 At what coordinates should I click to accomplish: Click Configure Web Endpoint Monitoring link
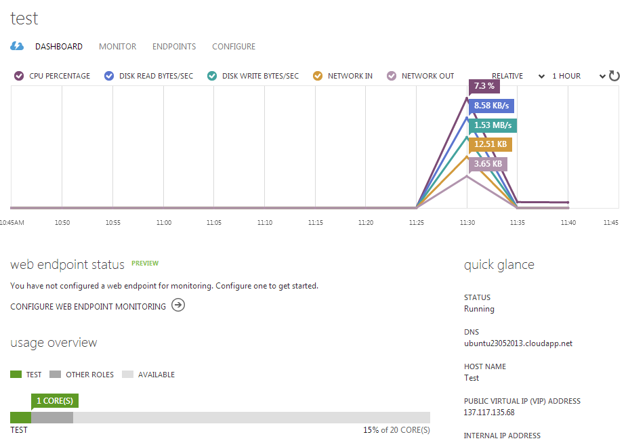88,307
